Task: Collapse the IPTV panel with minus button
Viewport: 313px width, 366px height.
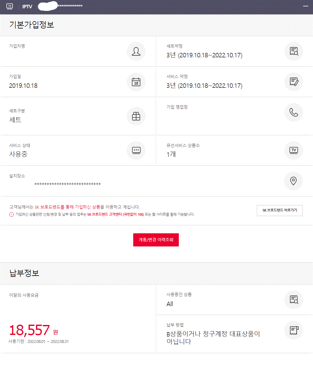Action: point(305,6)
